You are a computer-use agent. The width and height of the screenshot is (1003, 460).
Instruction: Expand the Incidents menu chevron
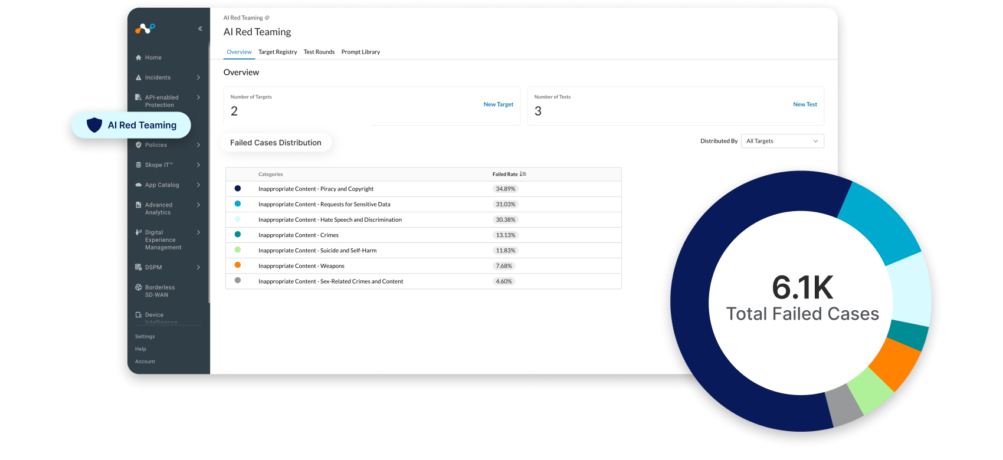[x=198, y=78]
